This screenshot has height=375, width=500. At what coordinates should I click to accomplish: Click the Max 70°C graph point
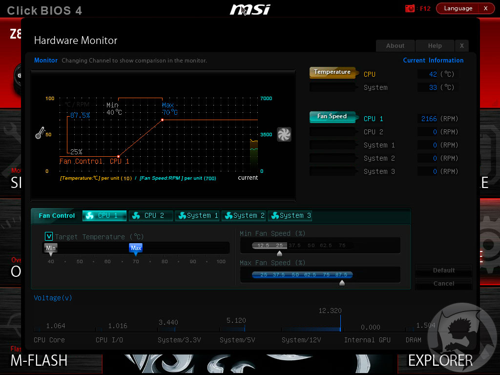point(162,120)
